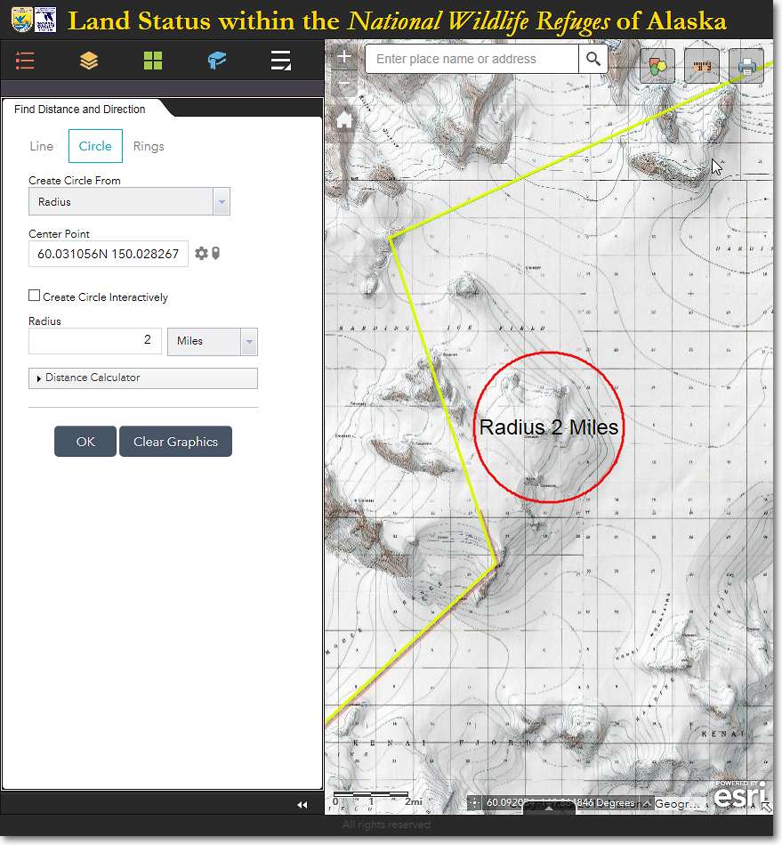Open the Layer List stack icon
Screen dimensions: 782x845
tap(89, 61)
